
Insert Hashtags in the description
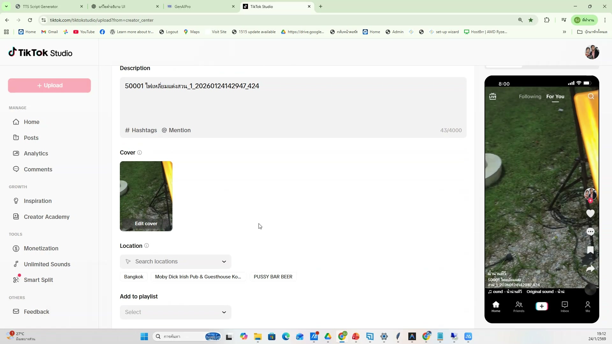(141, 130)
